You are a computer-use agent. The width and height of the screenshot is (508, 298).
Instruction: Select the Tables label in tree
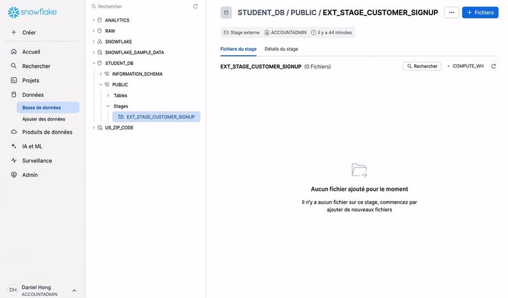120,96
